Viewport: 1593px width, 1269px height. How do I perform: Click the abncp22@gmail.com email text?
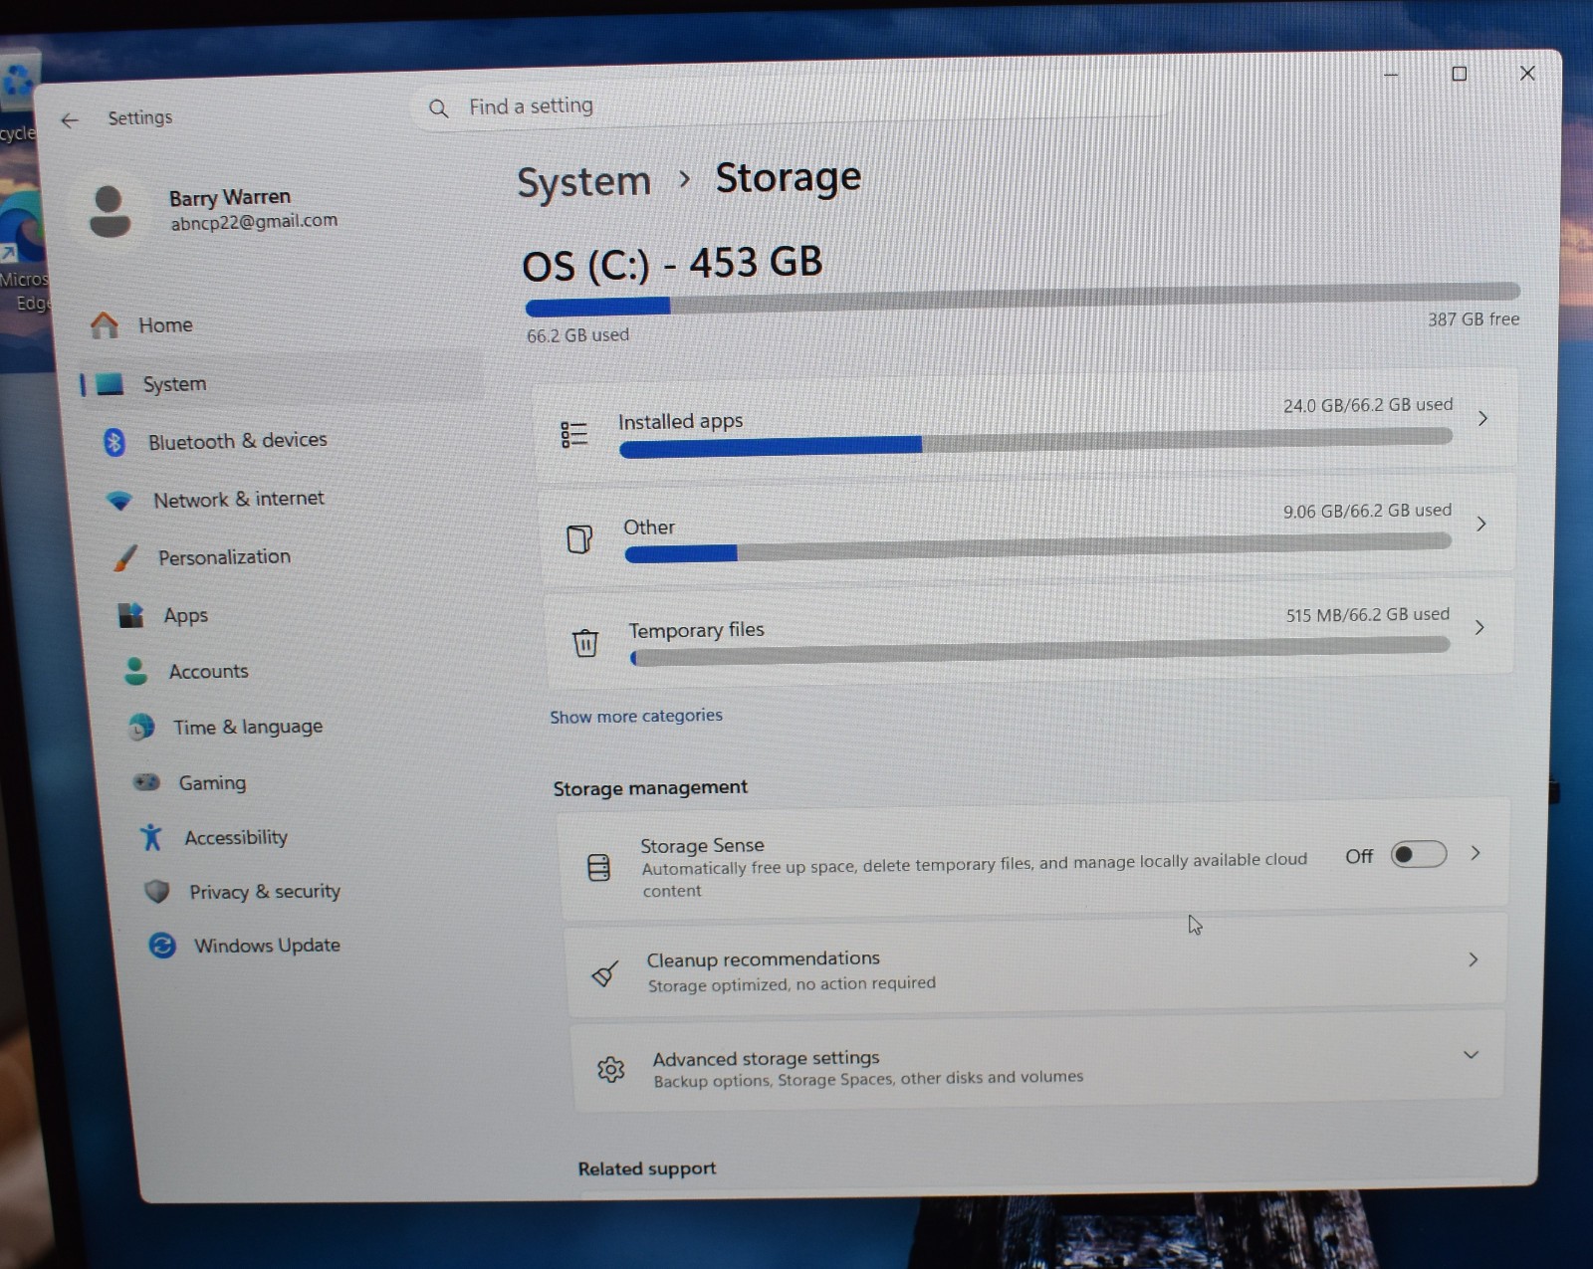tap(254, 222)
